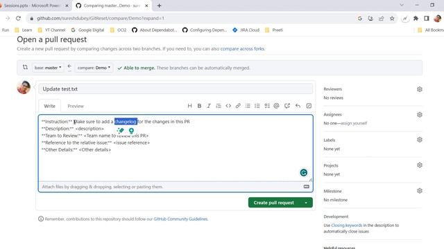Switch to the Sessions.pptx browser tab
The width and height of the screenshot is (444, 249).
click(x=32, y=6)
